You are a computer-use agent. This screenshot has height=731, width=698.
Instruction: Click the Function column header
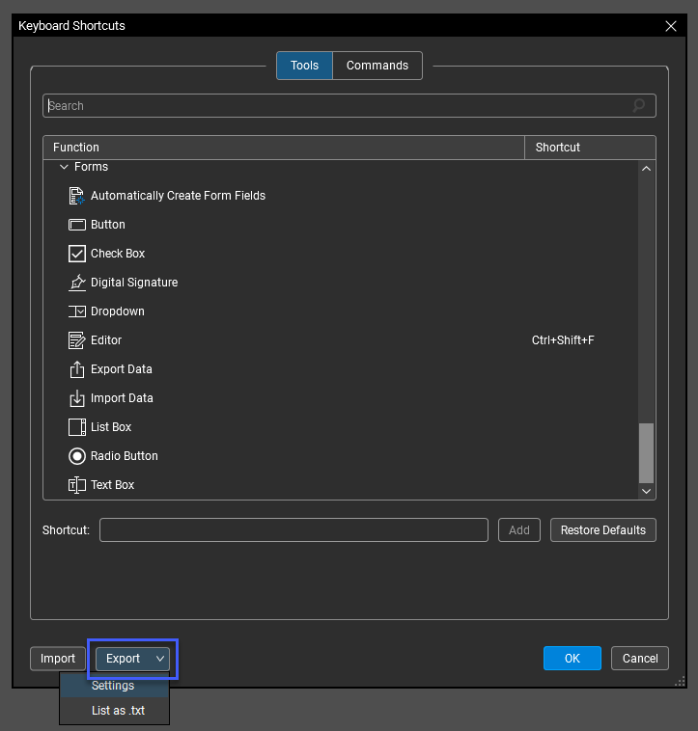coord(284,148)
